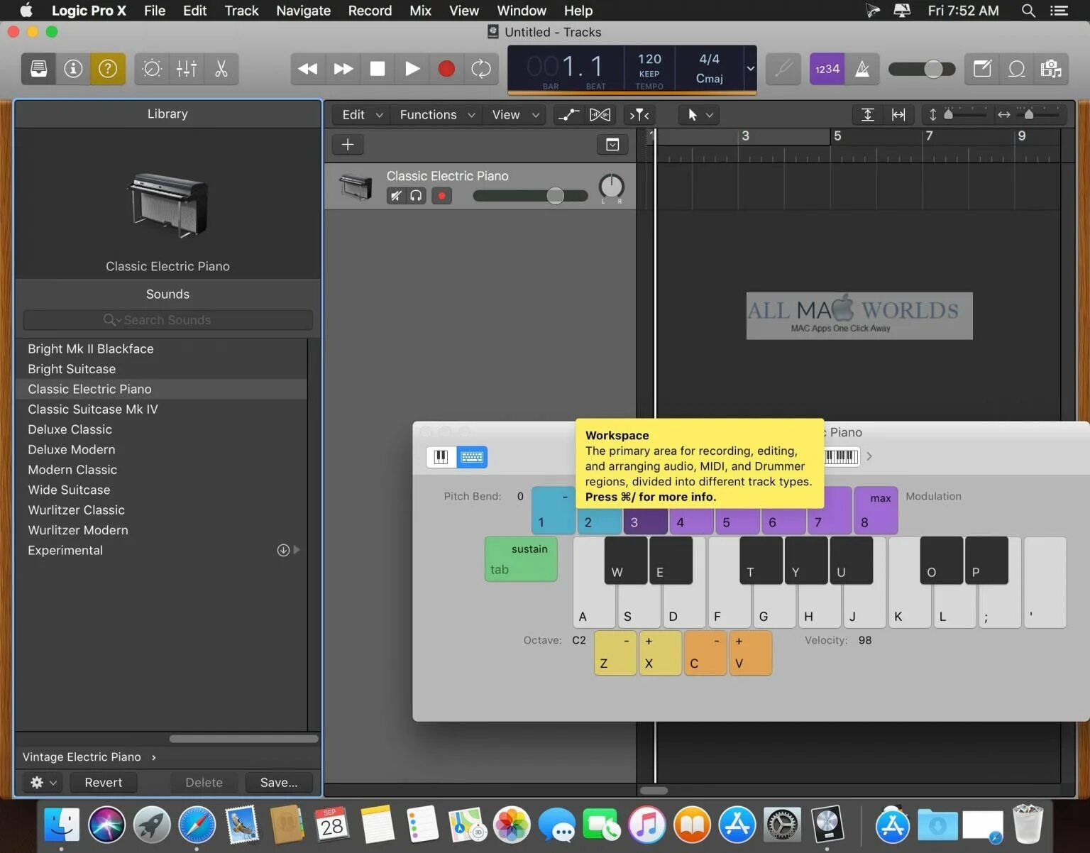Click the Search Sounds field
This screenshot has width=1090, height=853.
click(167, 320)
